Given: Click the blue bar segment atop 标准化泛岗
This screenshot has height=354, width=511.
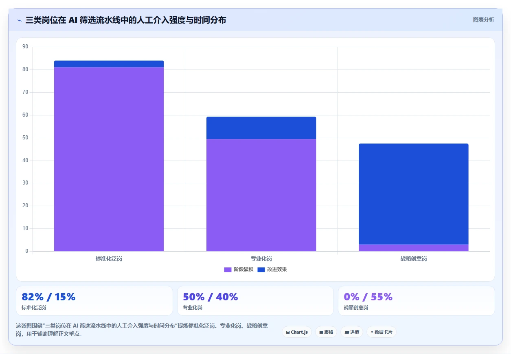Looking at the screenshot, I should tap(109, 64).
